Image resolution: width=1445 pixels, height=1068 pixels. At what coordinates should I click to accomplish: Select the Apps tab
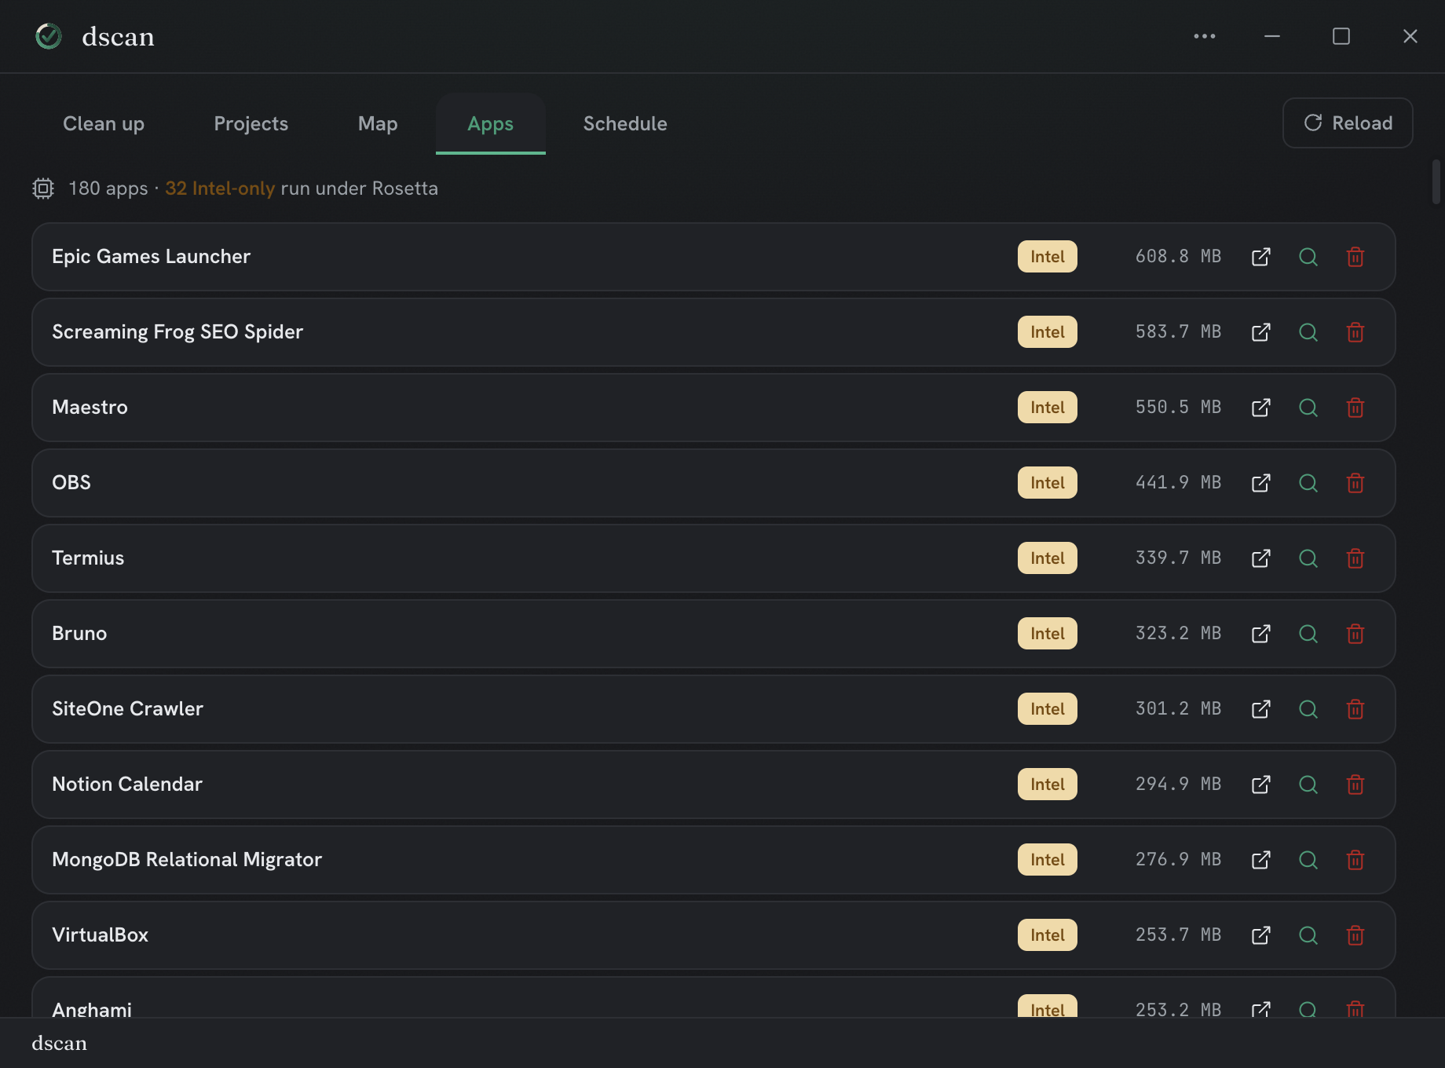tap(491, 124)
